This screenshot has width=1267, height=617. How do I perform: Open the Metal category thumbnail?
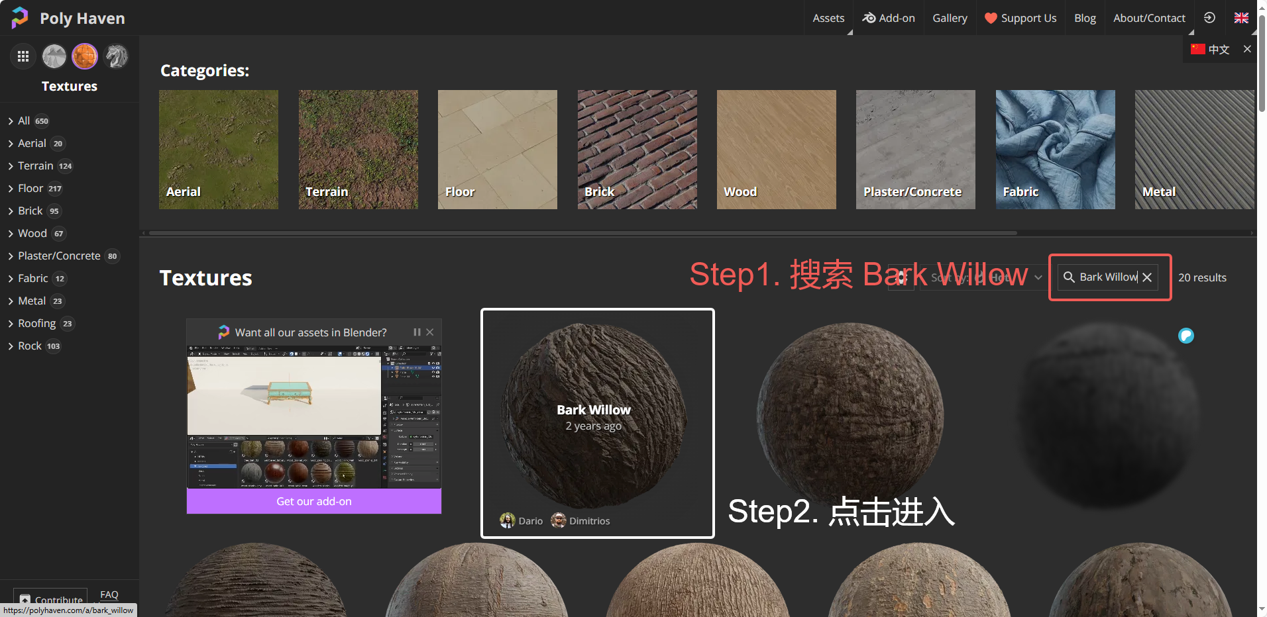(1195, 150)
